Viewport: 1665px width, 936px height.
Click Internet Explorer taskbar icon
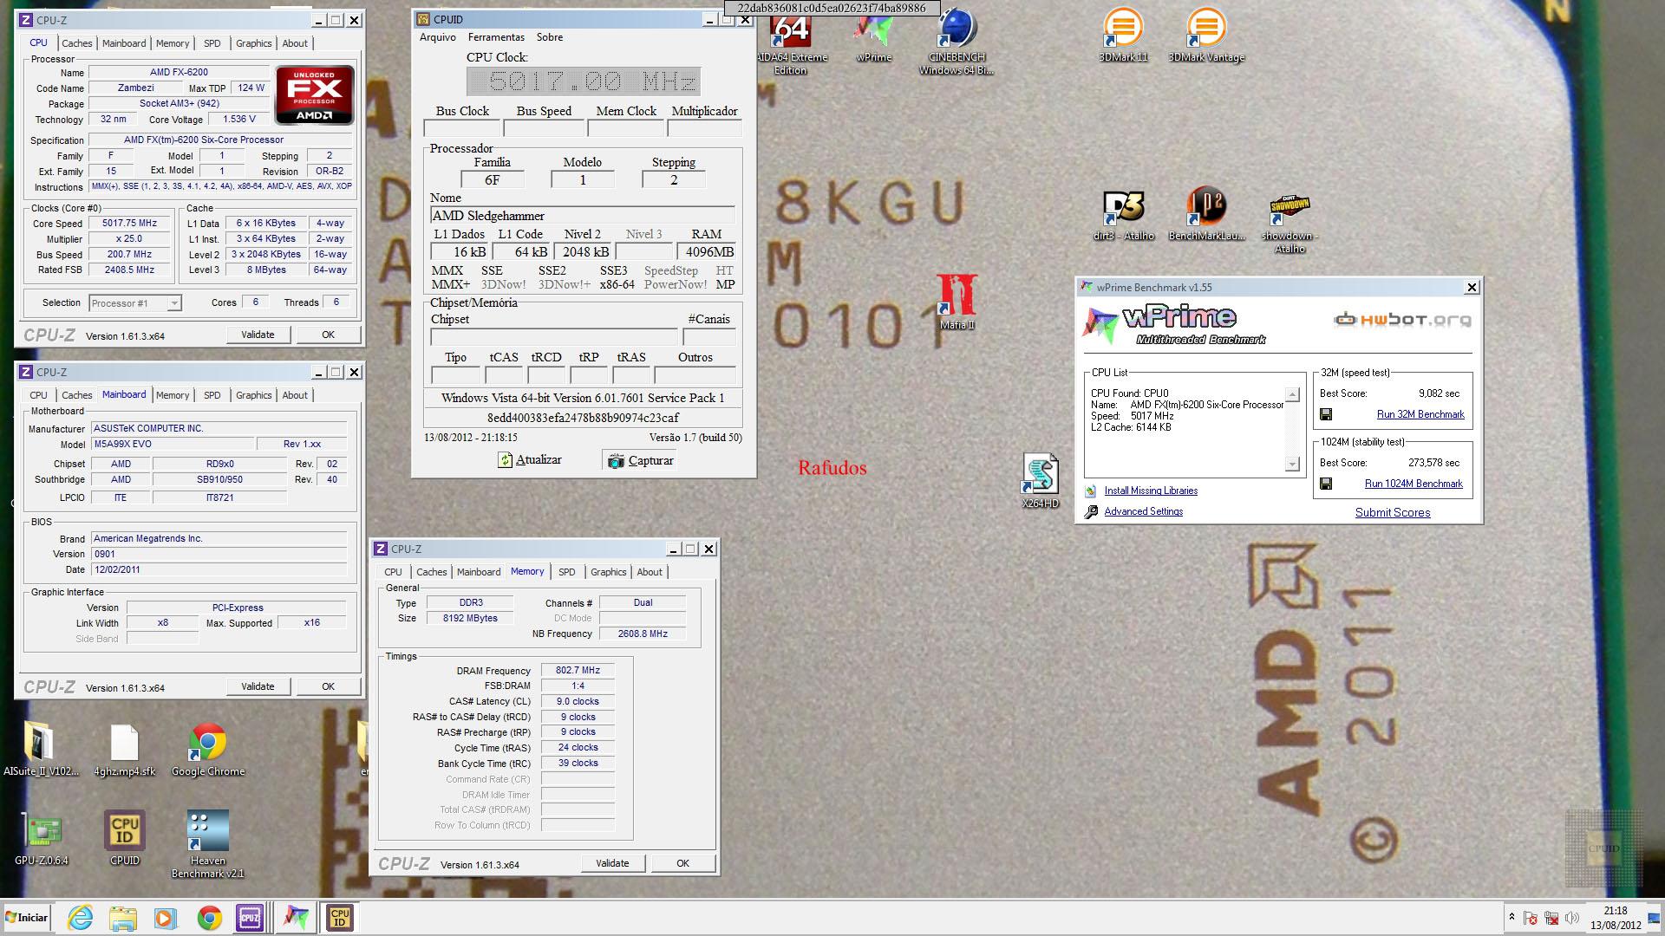point(81,918)
